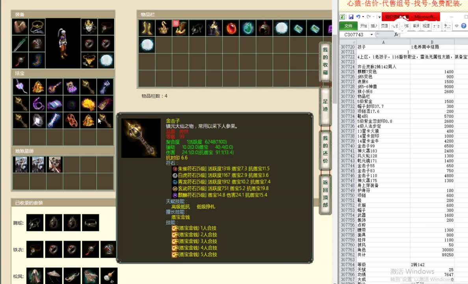468x284 pixels.
Task: Click the talisman tablet treasure icon
Action: tap(105, 104)
